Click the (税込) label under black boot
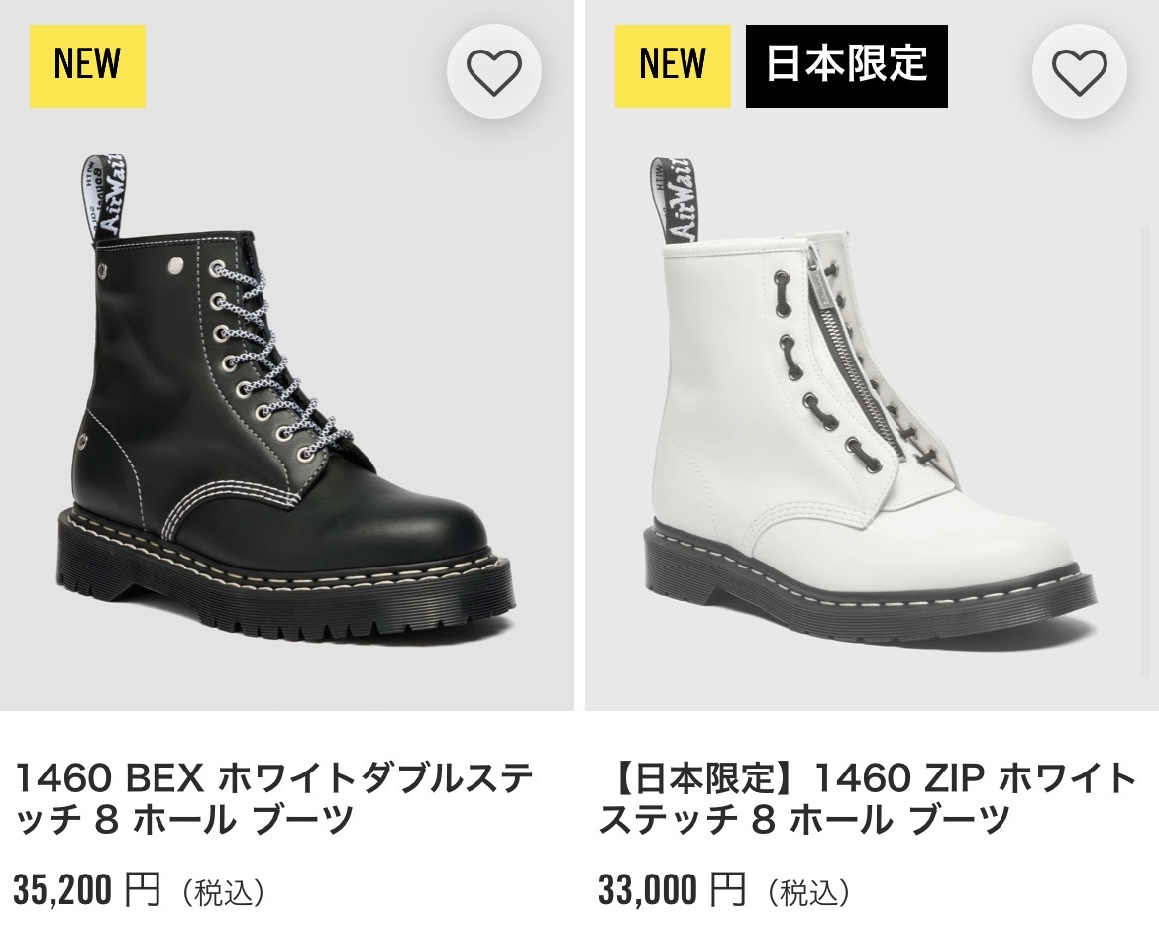1159x927 pixels. pyautogui.click(x=222, y=892)
